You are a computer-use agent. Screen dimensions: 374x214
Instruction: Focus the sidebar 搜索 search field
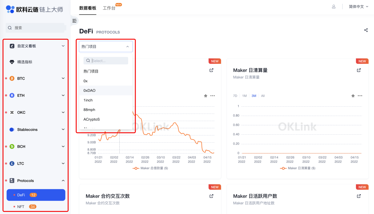pos(35,28)
